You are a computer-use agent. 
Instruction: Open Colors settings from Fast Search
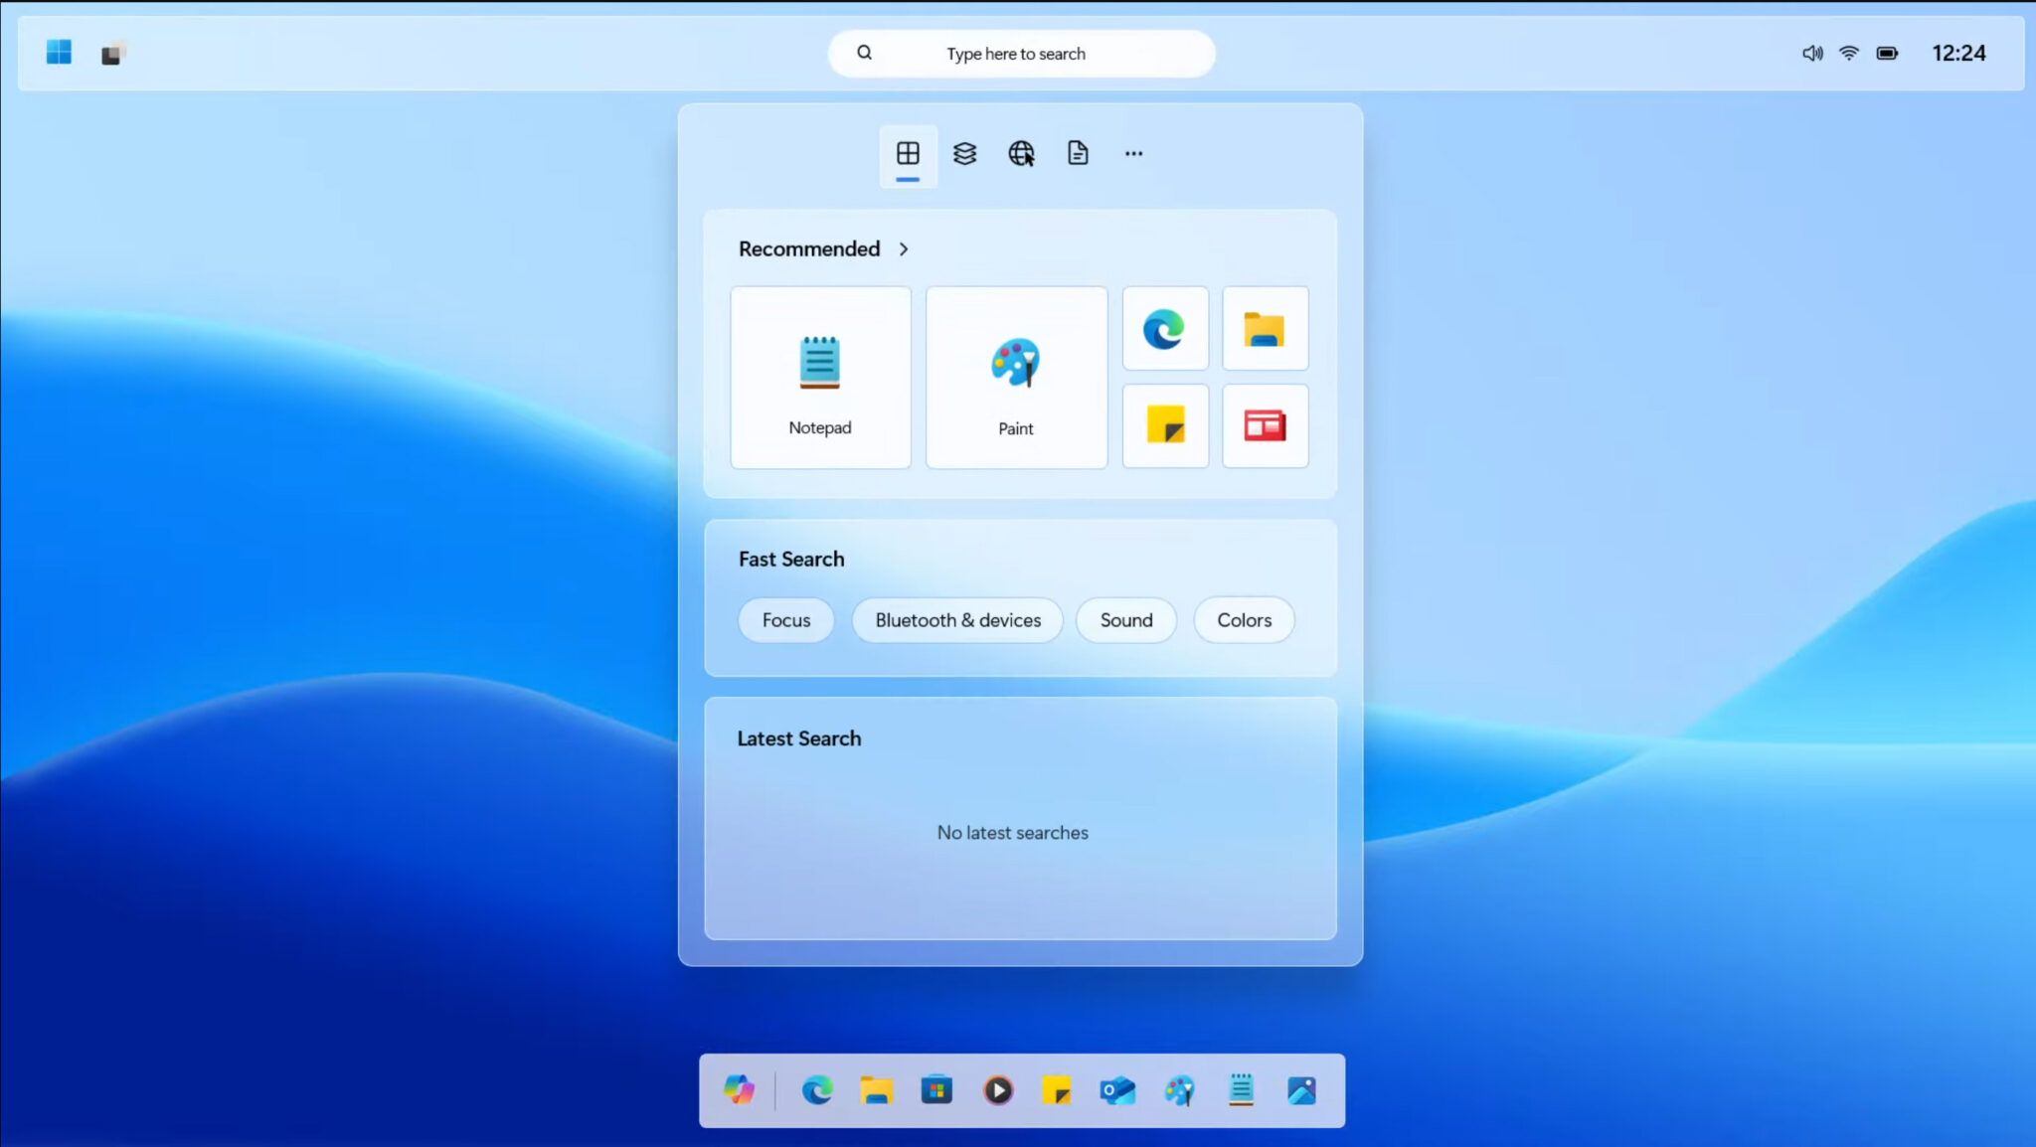point(1244,619)
